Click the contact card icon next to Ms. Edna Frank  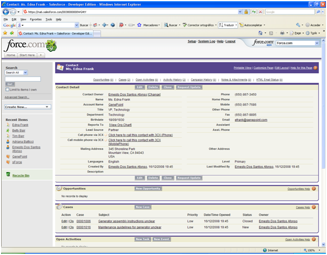coord(60,67)
